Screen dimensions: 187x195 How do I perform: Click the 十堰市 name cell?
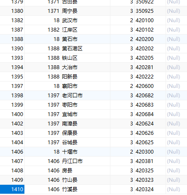pos(86,152)
